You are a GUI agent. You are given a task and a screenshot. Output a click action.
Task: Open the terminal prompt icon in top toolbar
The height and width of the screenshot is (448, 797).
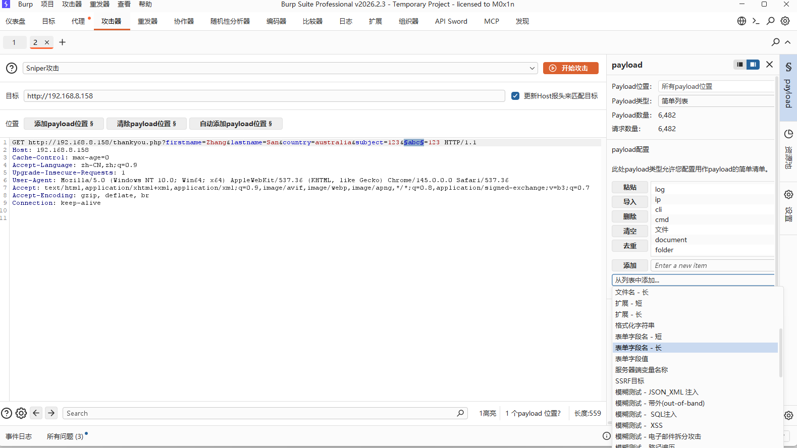(756, 21)
